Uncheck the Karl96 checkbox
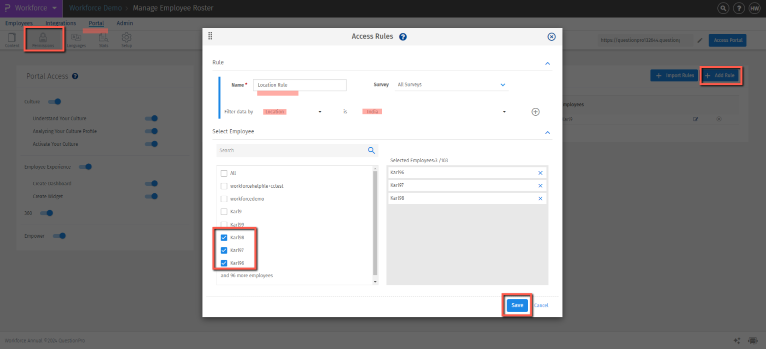The height and width of the screenshot is (349, 766). [224, 263]
